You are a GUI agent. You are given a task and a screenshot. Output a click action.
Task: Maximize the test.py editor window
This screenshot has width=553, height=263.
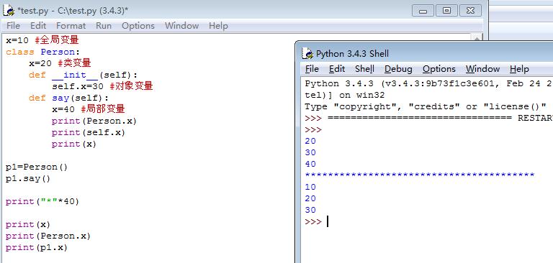(446, 11)
